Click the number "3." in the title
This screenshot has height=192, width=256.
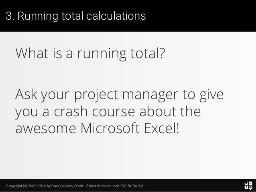point(10,16)
